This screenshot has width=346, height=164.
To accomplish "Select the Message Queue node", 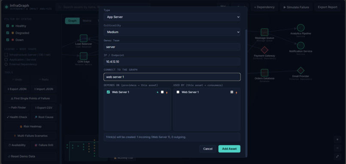I will point(264,32).
